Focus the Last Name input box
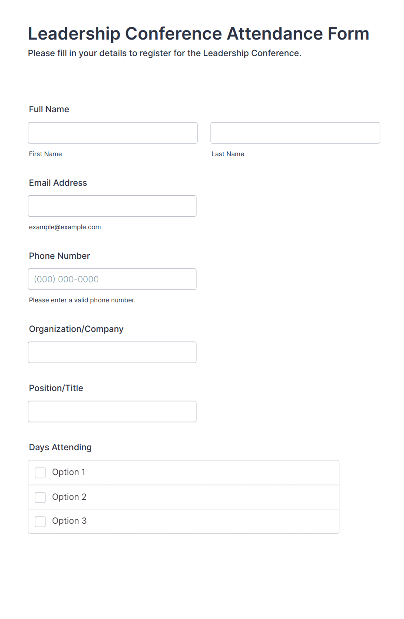This screenshot has width=404, height=619. pos(295,133)
